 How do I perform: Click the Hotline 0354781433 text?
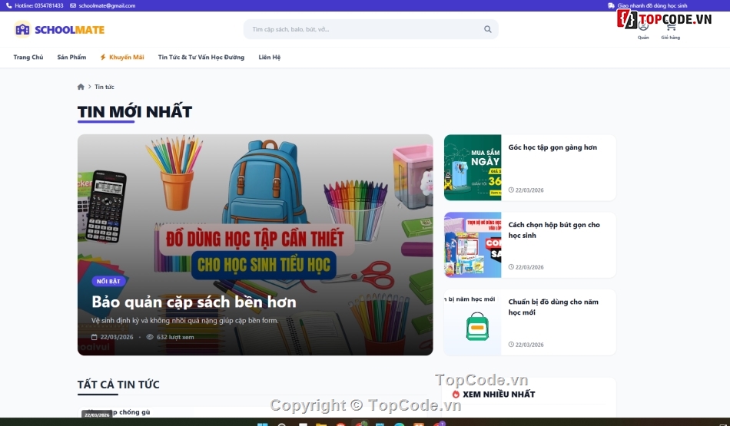(39, 5)
